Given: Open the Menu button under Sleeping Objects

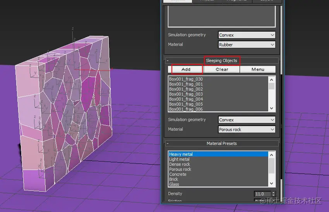Looking at the screenshot, I should [258, 69].
